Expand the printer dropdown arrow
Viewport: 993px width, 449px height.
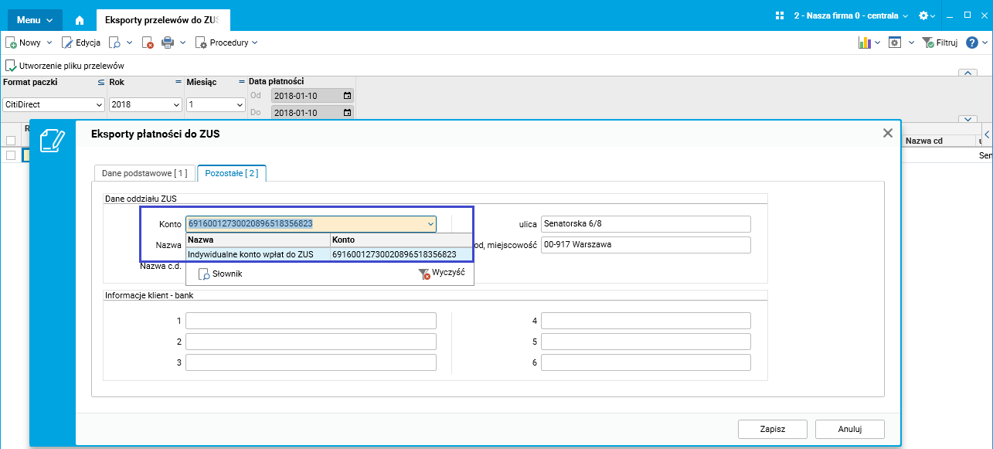[182, 43]
